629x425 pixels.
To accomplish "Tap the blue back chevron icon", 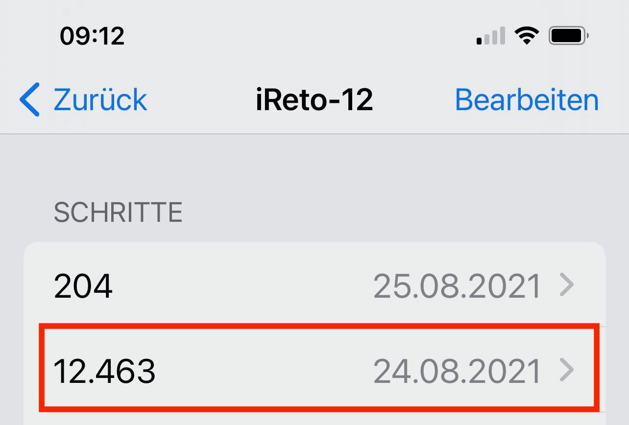I will pos(29,99).
